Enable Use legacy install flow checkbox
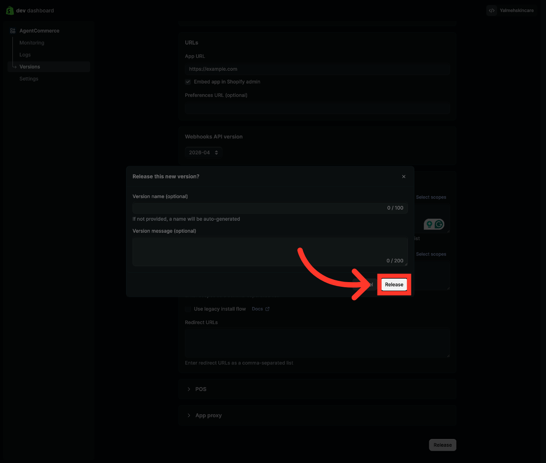This screenshot has width=546, height=463. (188, 309)
